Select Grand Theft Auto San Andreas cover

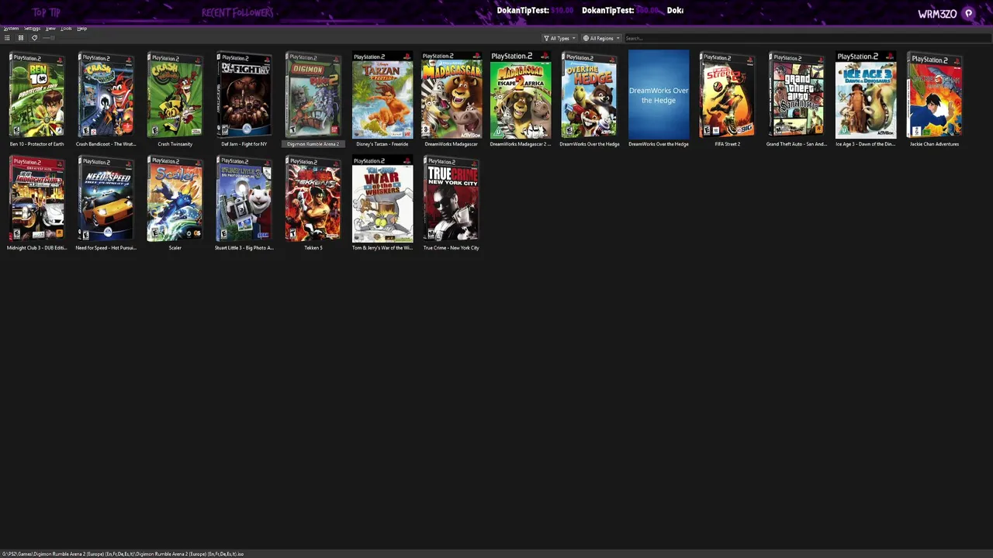pos(796,95)
